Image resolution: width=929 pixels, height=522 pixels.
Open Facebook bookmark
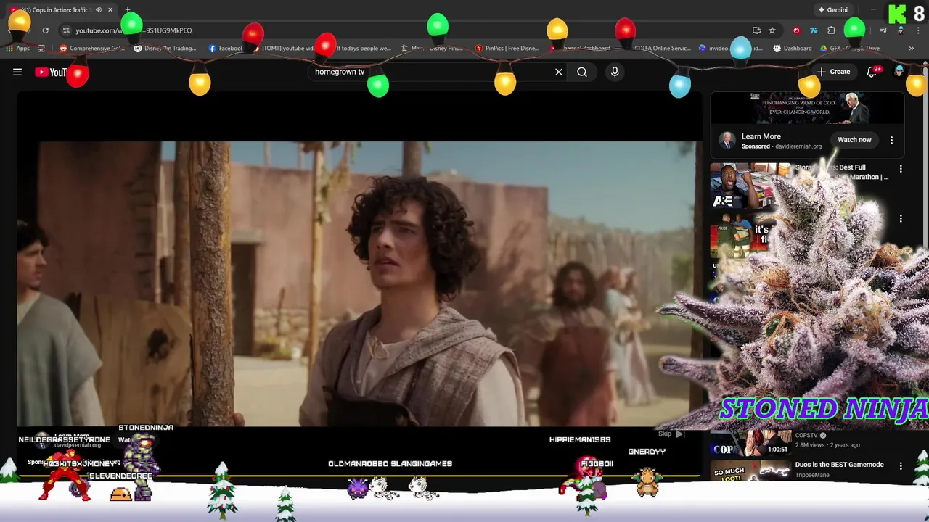[226, 49]
